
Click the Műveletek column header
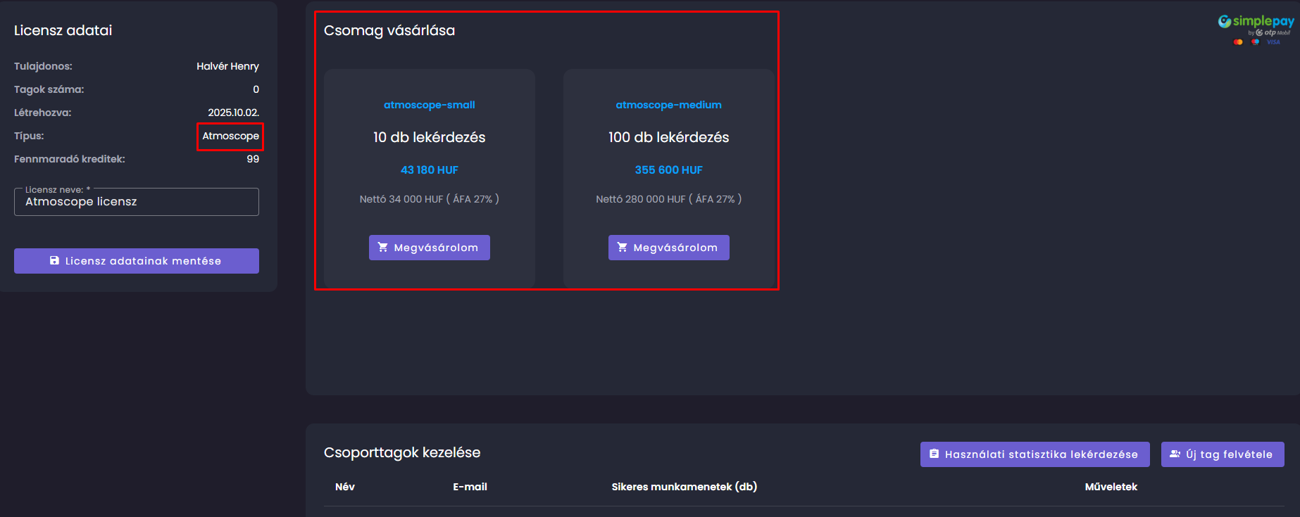pos(1111,487)
